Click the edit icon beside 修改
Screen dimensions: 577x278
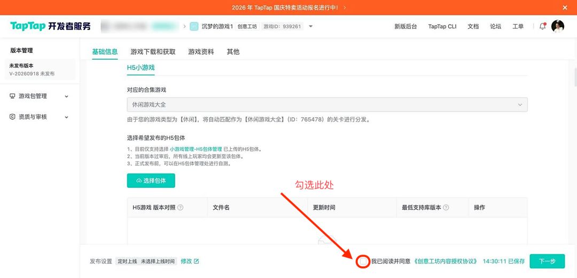pyautogui.click(x=197, y=261)
